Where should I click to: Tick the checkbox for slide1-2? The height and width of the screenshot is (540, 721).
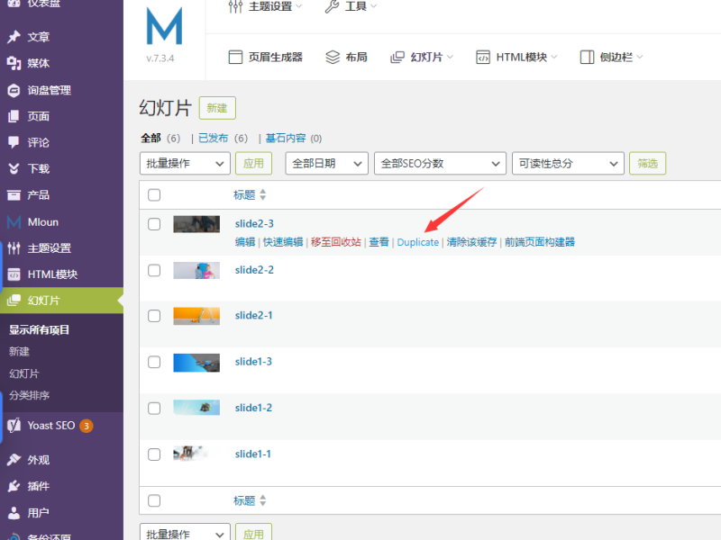tap(154, 409)
